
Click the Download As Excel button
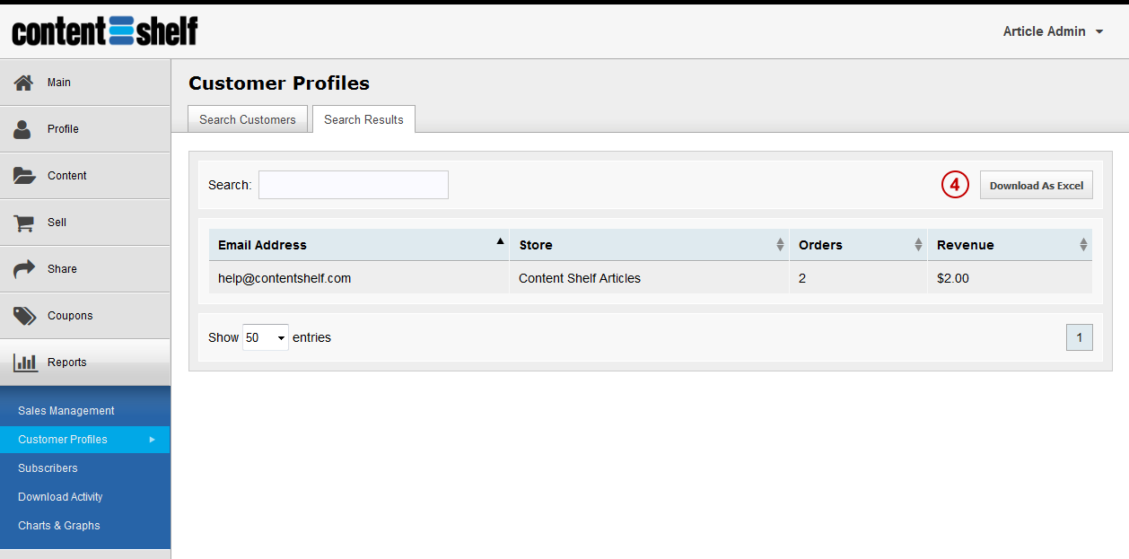(x=1037, y=185)
